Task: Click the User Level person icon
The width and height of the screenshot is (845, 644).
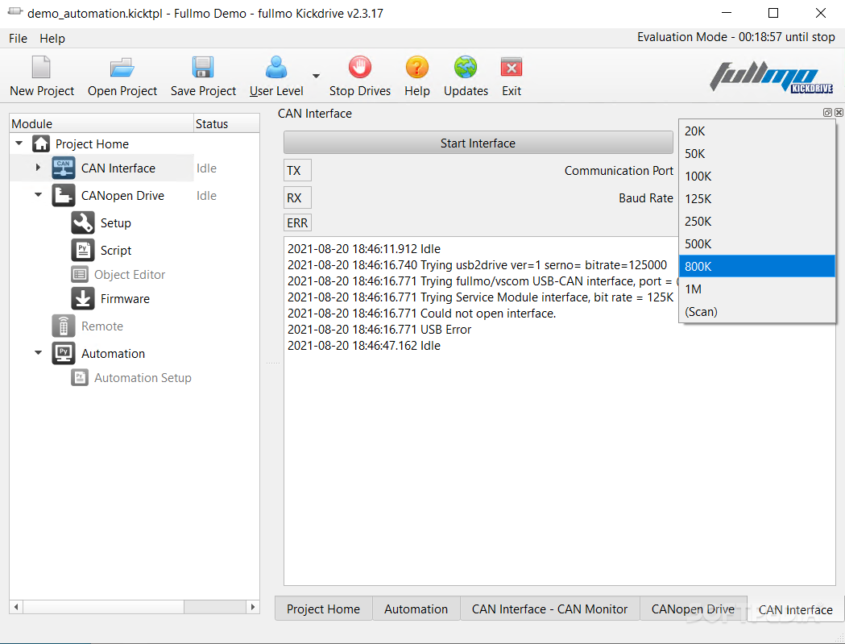Action: point(276,68)
